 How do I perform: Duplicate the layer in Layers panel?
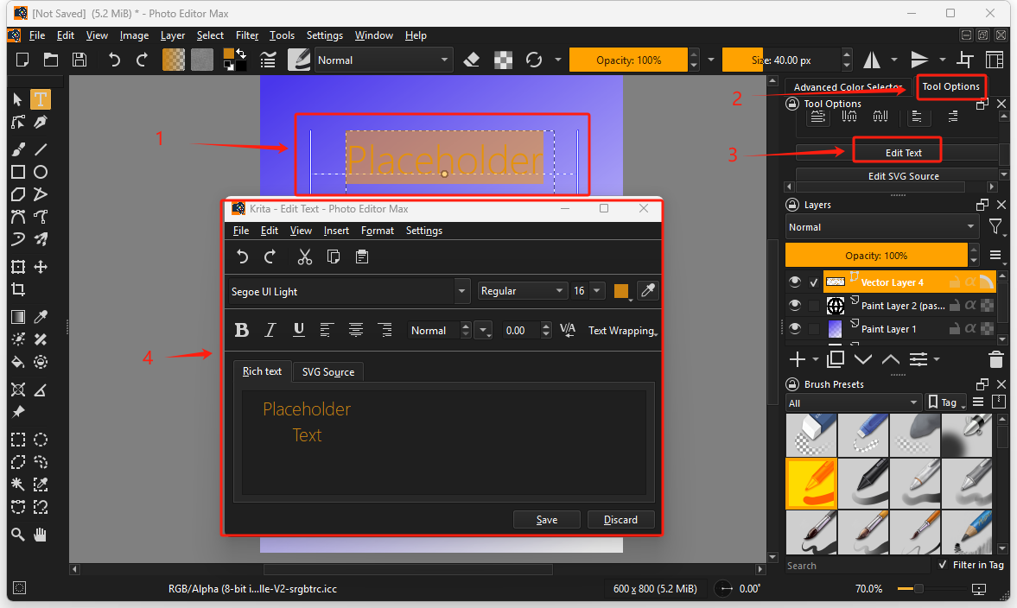click(836, 359)
